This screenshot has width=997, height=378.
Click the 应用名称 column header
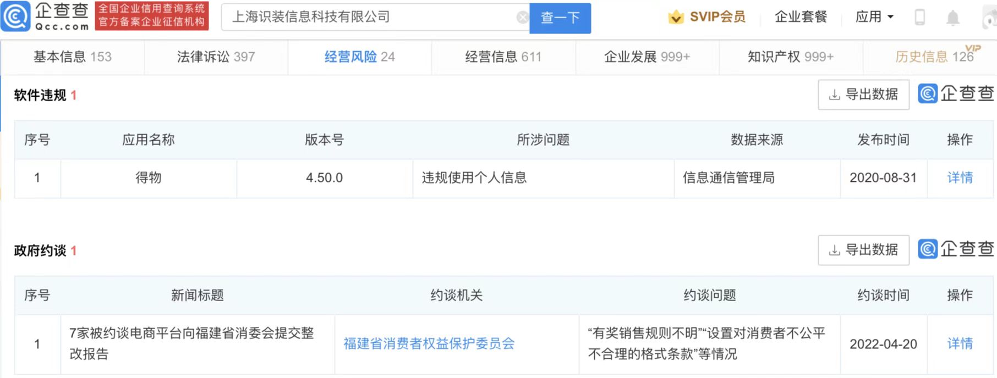149,140
